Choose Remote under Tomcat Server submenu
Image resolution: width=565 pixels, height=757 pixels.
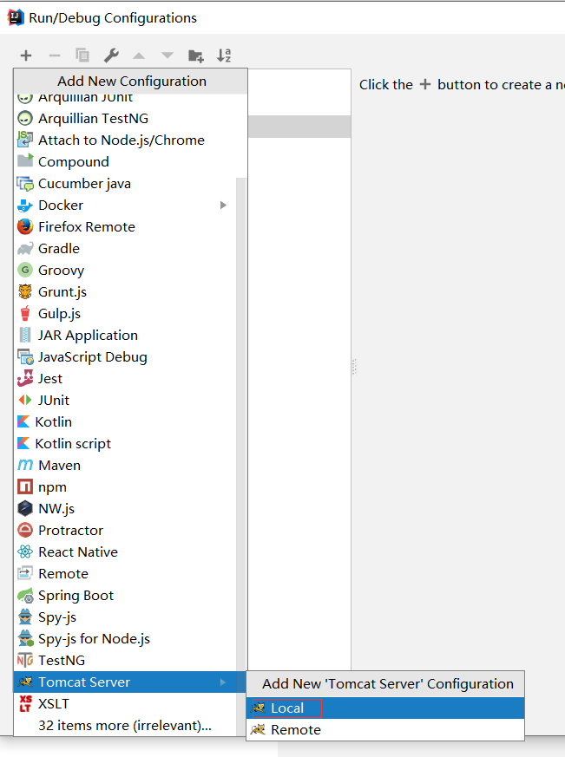click(x=385, y=730)
